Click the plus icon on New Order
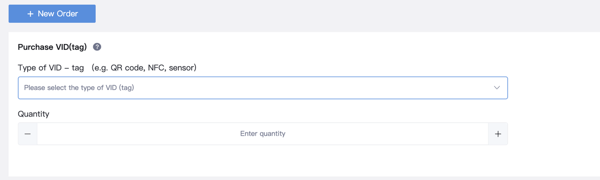 pos(30,14)
